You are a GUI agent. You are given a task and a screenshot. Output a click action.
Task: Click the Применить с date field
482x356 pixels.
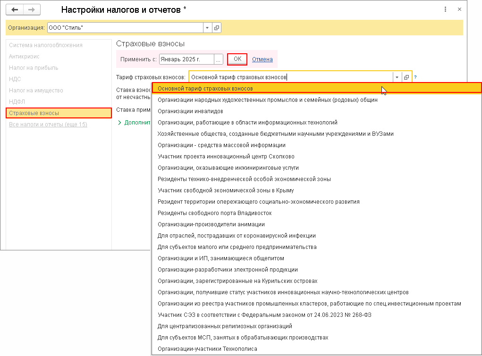pos(186,59)
